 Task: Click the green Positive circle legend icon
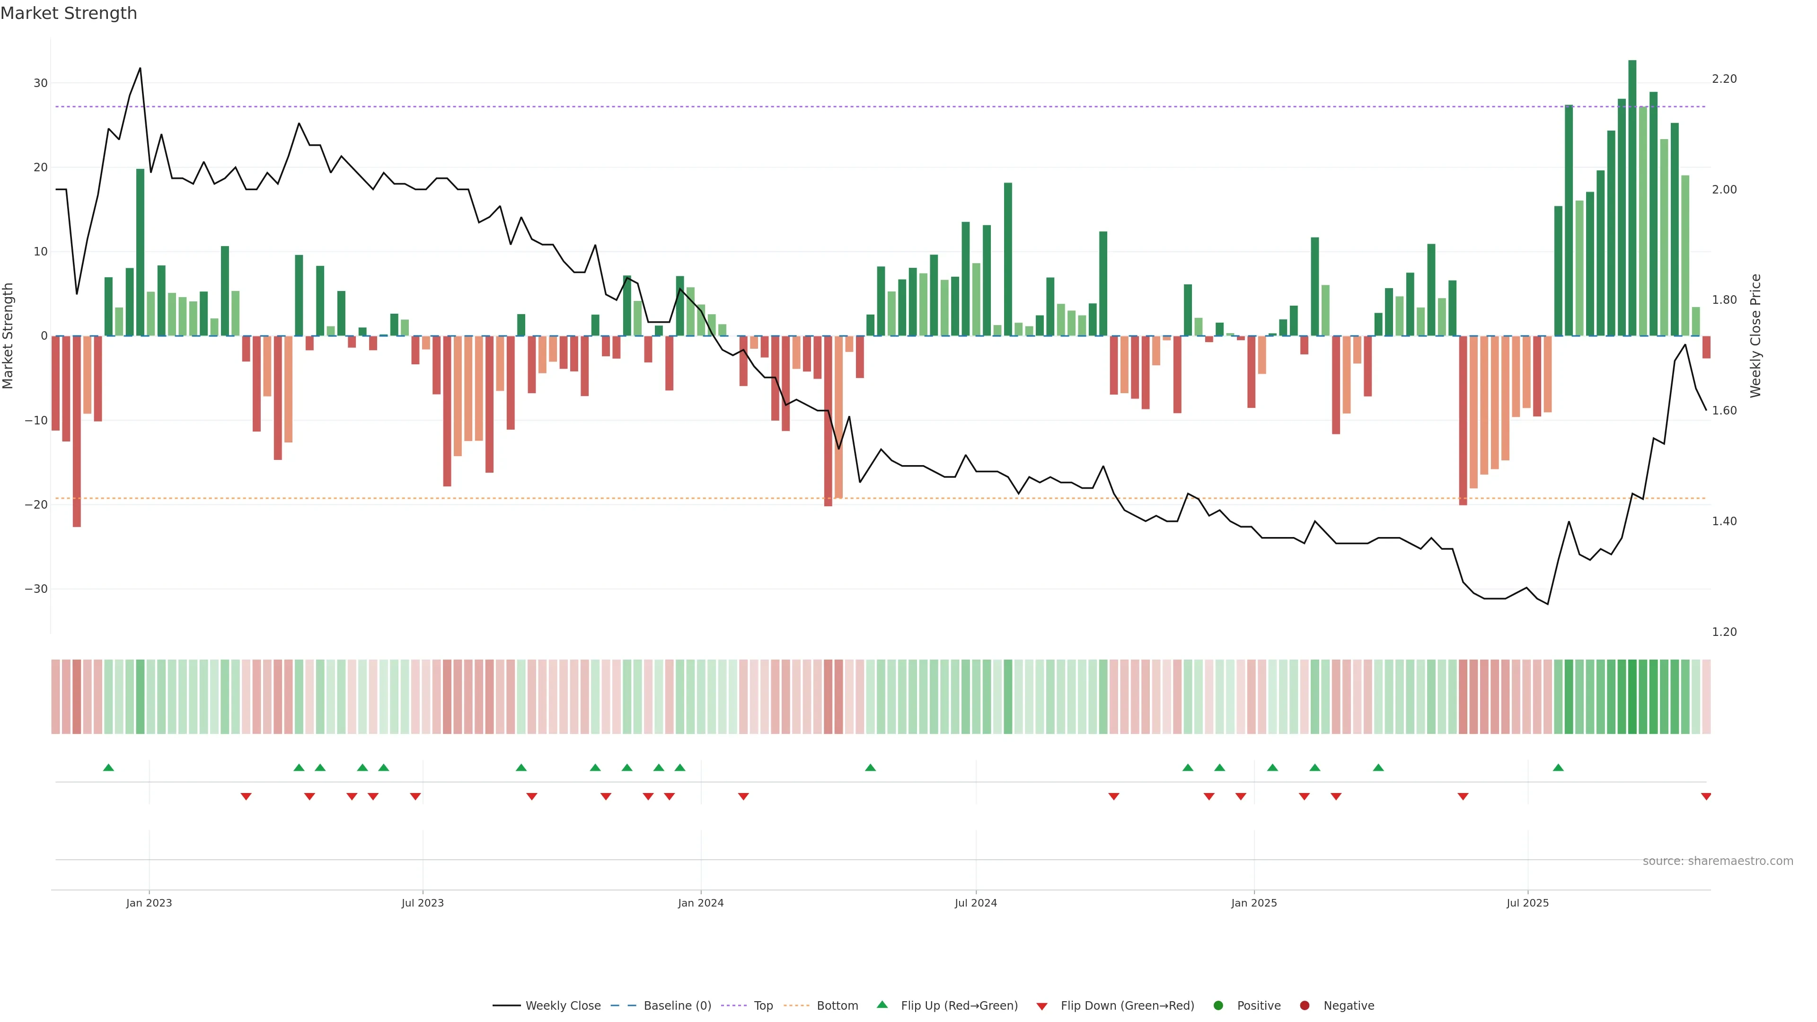point(1218,1005)
